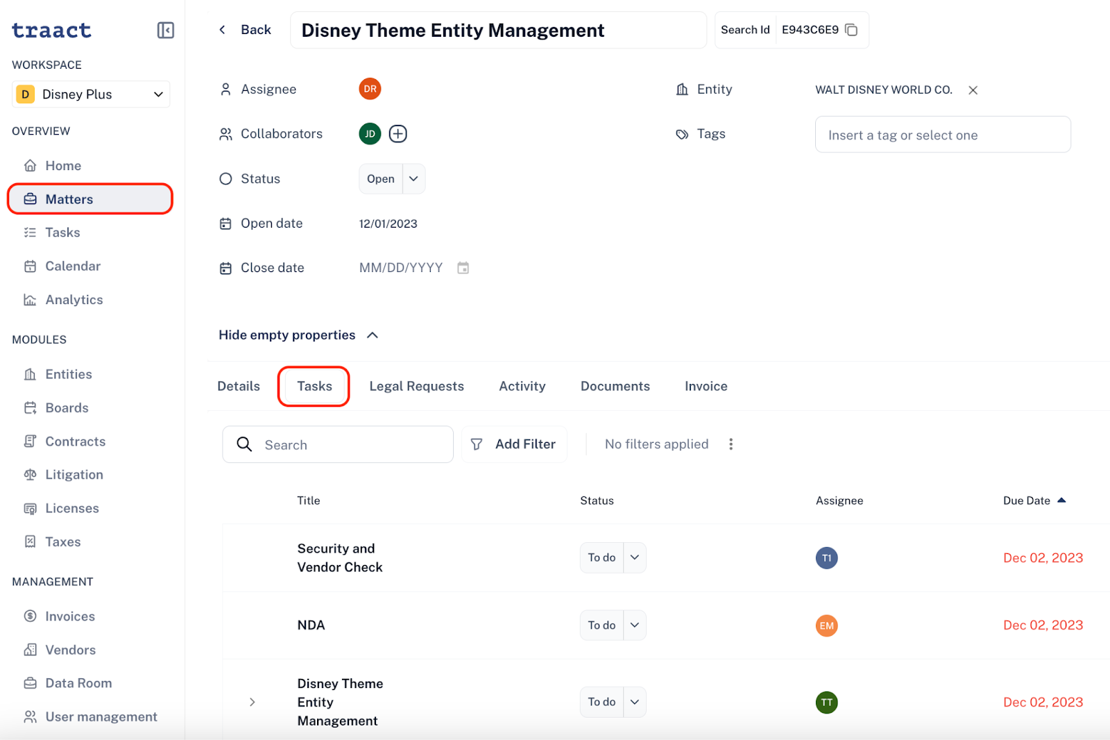Click the Open status button
The image size is (1110, 740).
381,179
